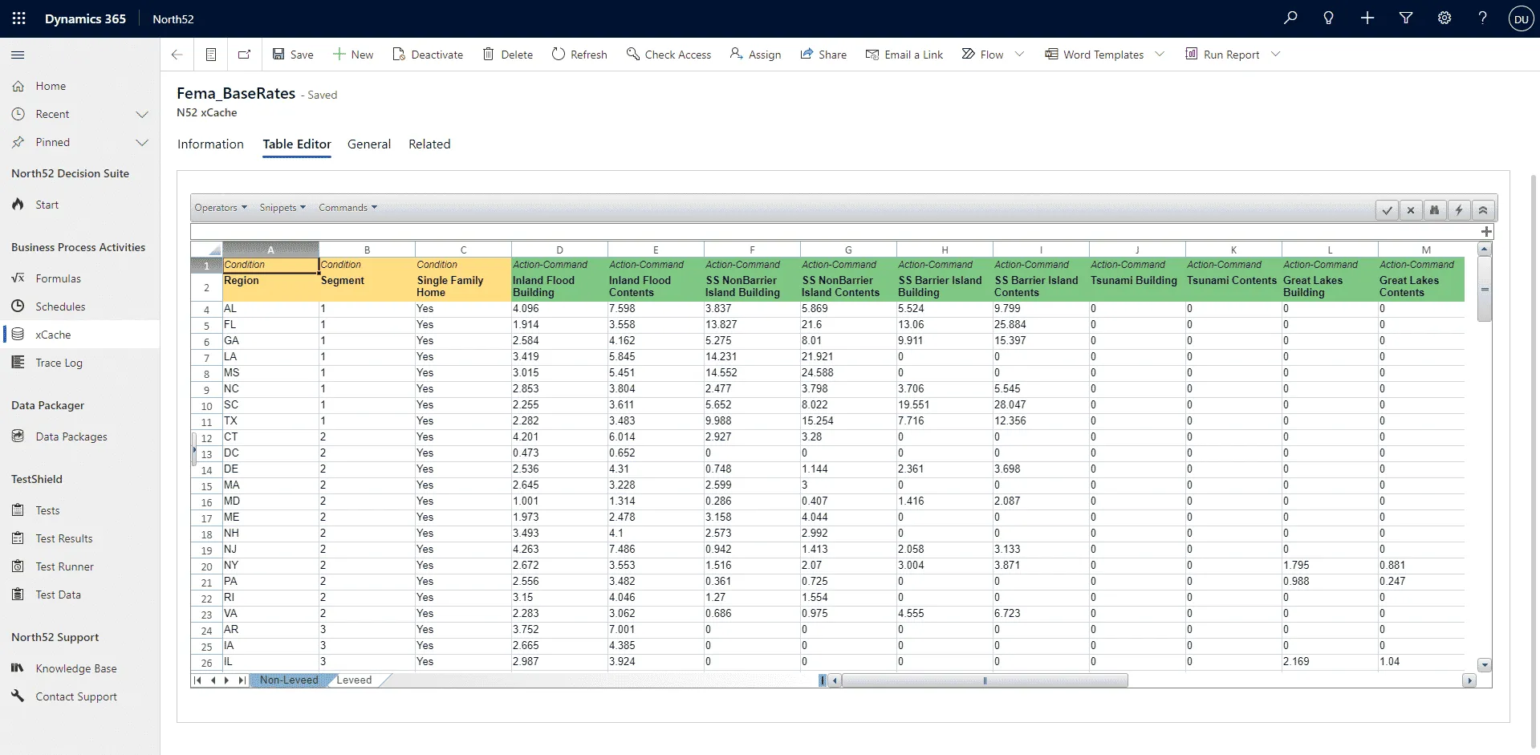Select column D header

tap(559, 250)
